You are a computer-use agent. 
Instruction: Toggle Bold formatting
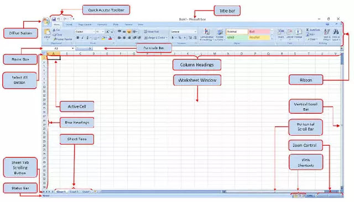[77, 38]
